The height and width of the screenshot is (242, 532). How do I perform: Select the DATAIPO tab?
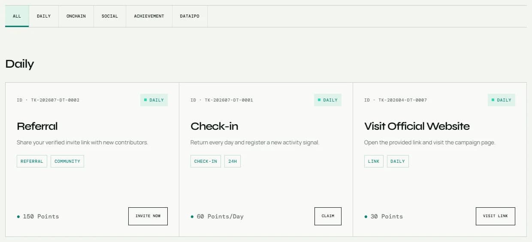190,16
